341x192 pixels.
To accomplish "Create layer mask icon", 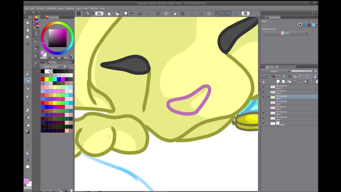I will (306, 82).
